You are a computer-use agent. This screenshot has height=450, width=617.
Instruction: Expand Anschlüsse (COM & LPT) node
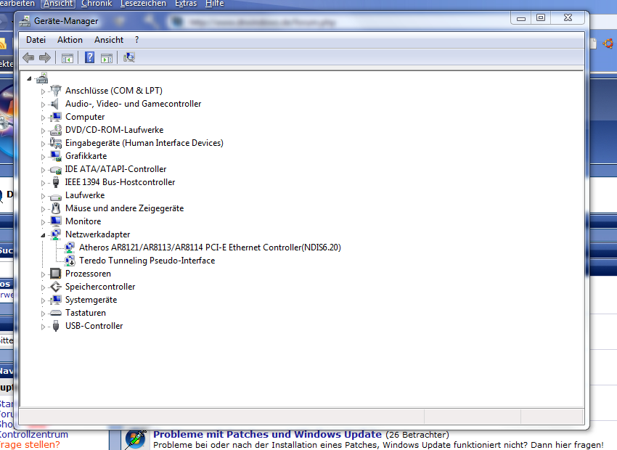tap(44, 91)
